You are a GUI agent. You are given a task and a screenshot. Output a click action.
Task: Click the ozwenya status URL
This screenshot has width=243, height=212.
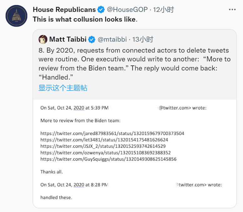tap(105, 153)
